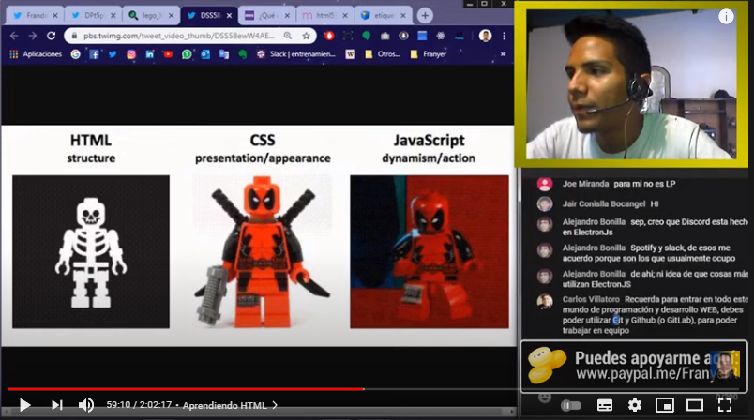Viewport: 754px width, 420px height.
Task: Toggle the autoplay switch
Action: click(571, 406)
